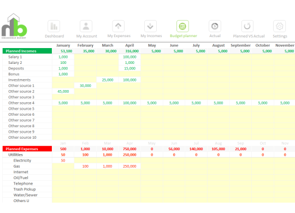Click the Telephone row label

pyautogui.click(x=23, y=184)
